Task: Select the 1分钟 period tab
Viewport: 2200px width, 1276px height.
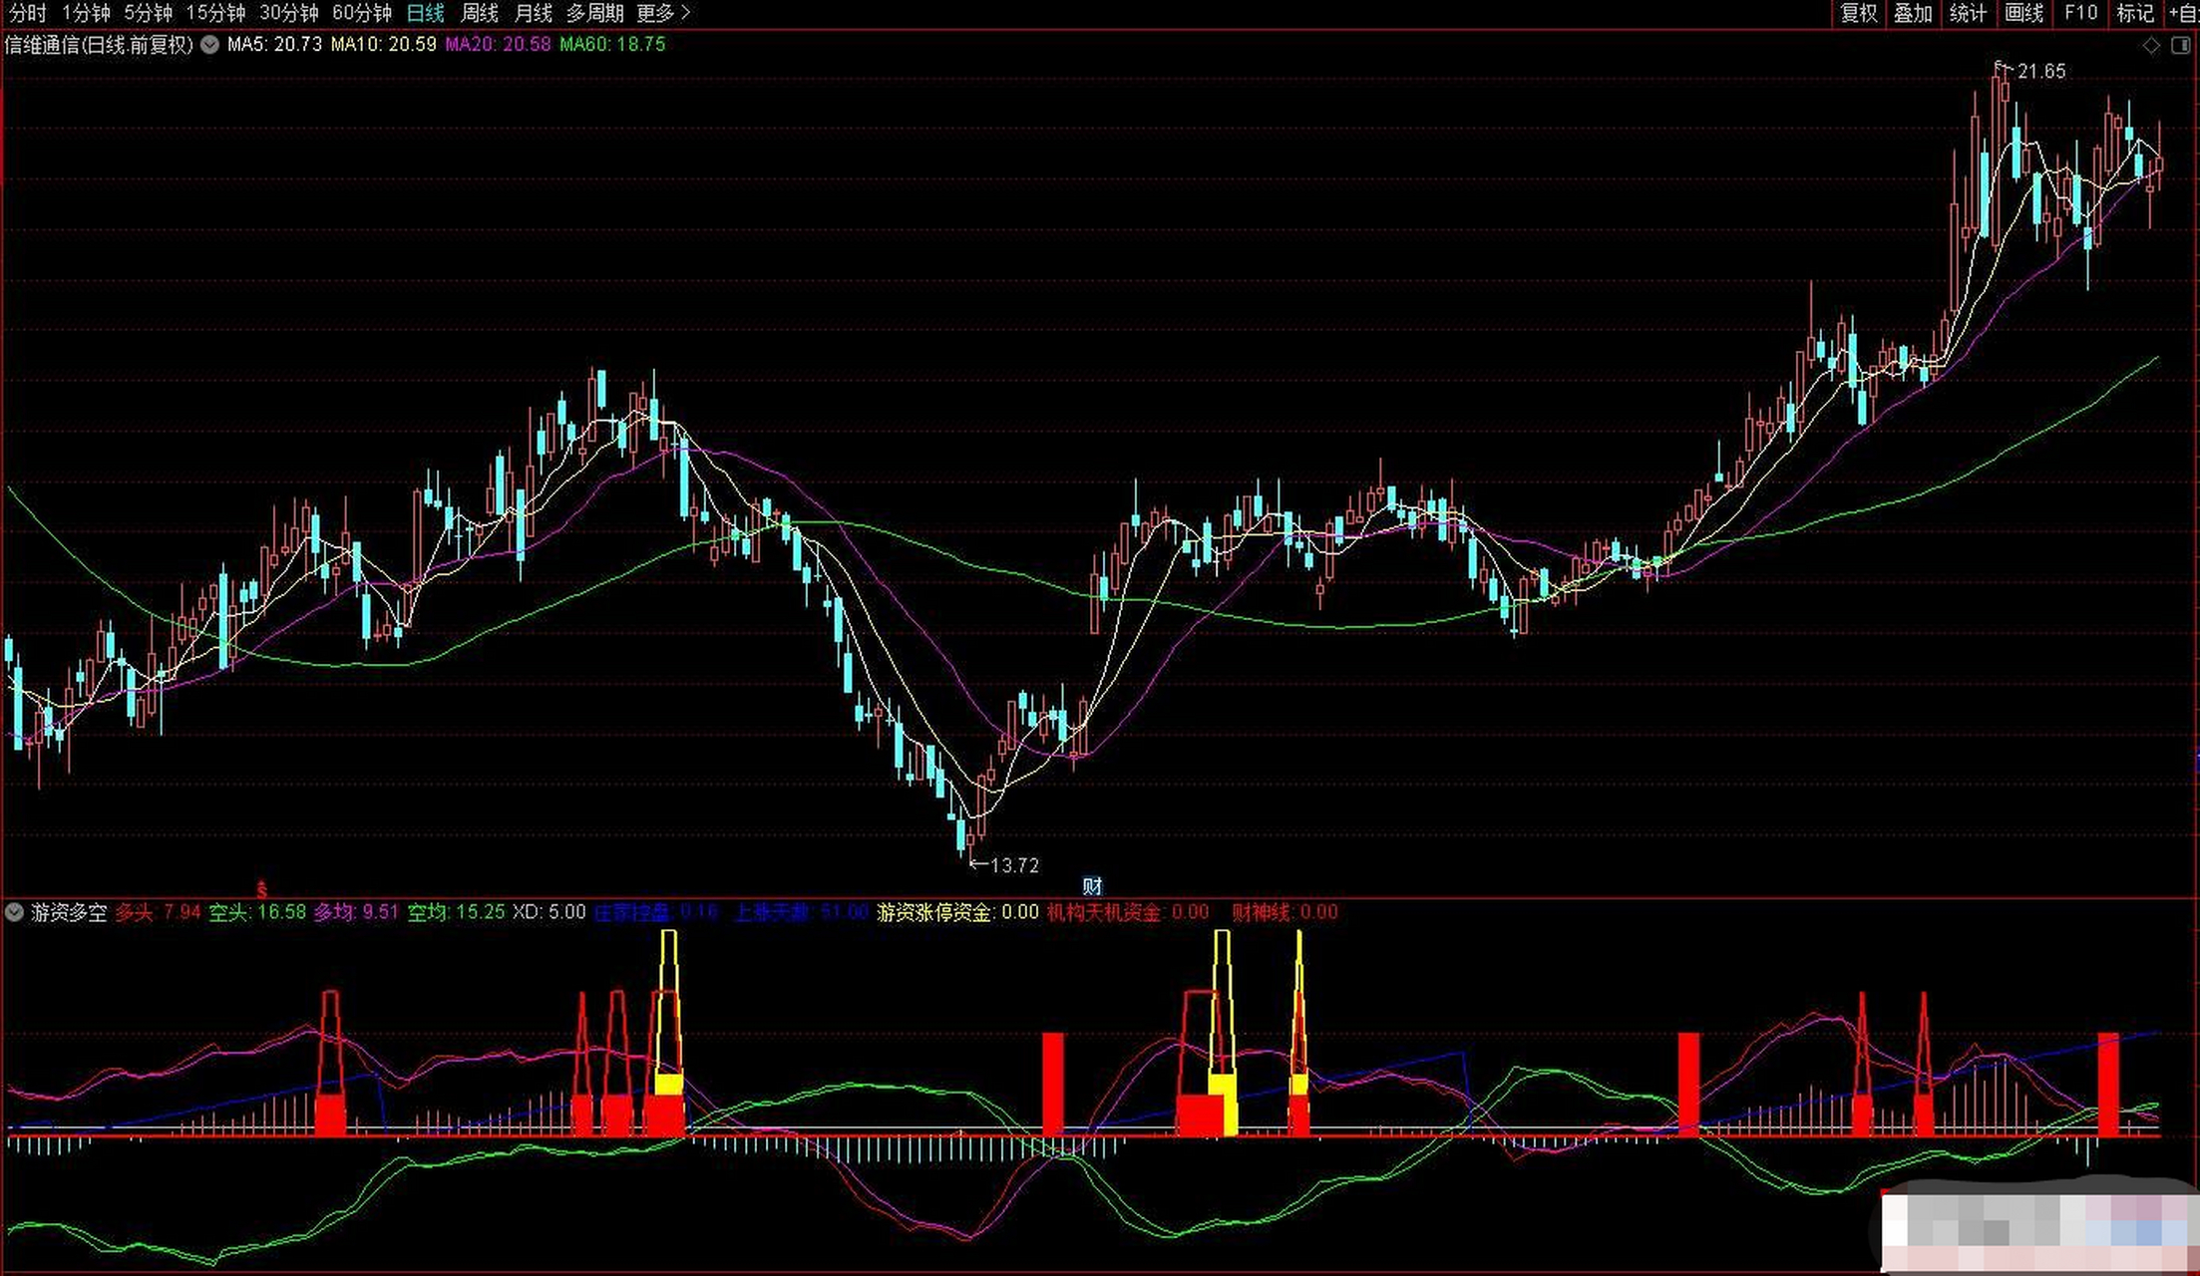Action: pyautogui.click(x=86, y=13)
